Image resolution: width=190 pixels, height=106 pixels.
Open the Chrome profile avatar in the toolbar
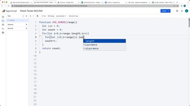click(185, 6)
